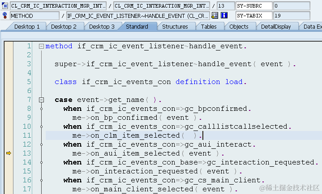Click the IF_CRM_IC_EVENT_LISTENER~HANDLE_EVENT field

(x=138, y=16)
